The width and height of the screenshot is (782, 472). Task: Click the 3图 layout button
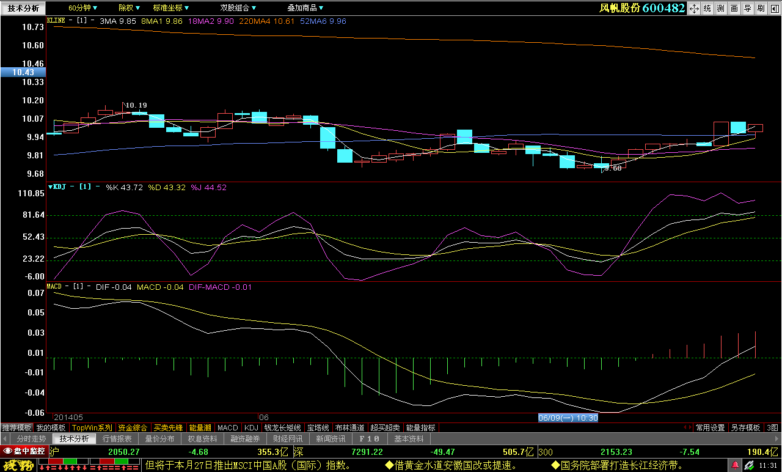coord(773,428)
